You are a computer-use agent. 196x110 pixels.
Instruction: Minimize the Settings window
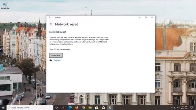[140, 17]
